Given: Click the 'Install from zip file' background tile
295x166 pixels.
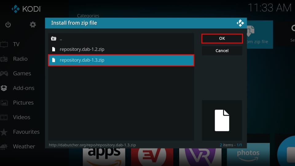Looking at the screenshot, I should tap(260, 34).
